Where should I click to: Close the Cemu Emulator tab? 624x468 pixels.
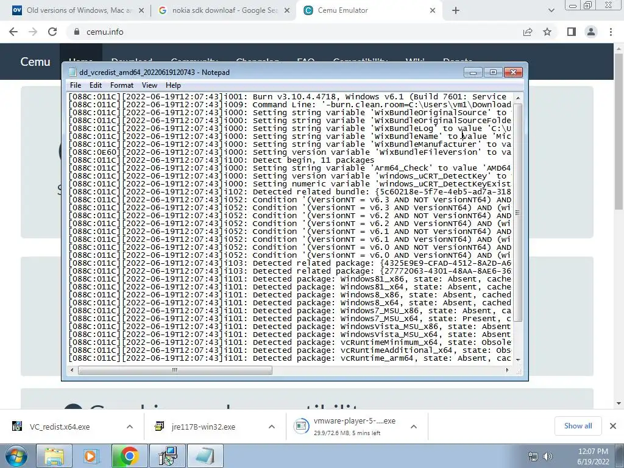(x=433, y=11)
